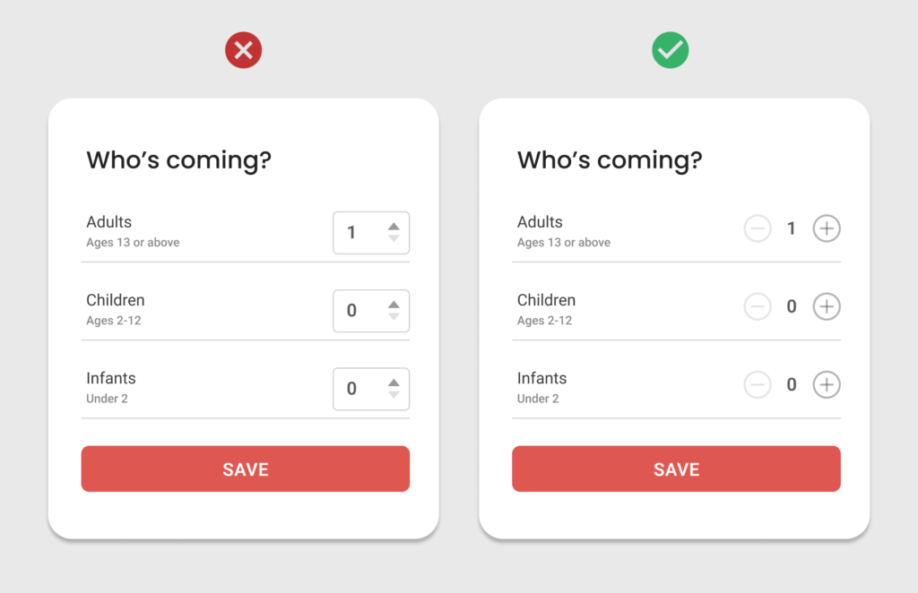Click the down arrow on the Adults stepper
The width and height of the screenshot is (918, 593).
[x=394, y=238]
